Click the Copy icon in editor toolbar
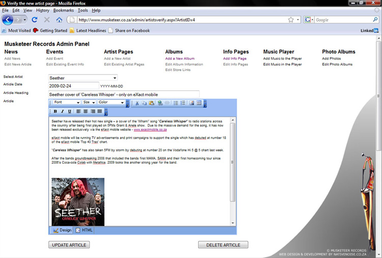The width and height of the screenshot is (382, 258). [x=144, y=103]
